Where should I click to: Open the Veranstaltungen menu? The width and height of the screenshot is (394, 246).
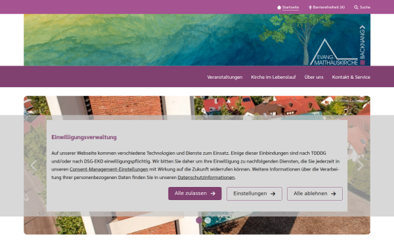(225, 77)
